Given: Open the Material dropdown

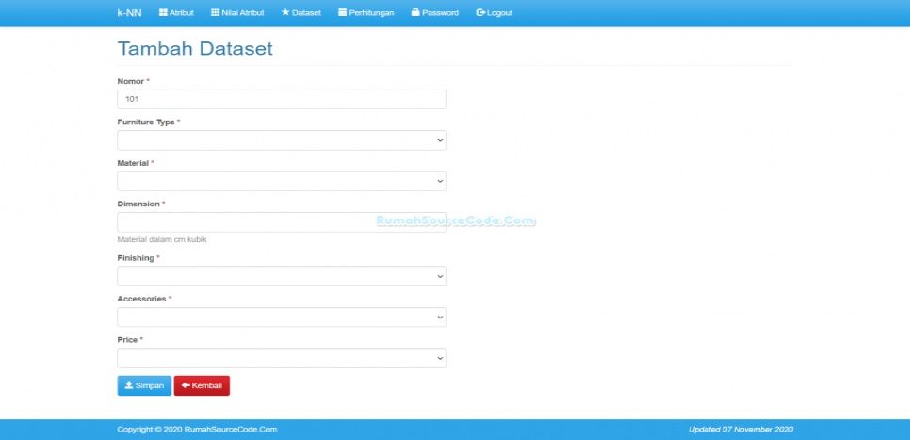Looking at the screenshot, I should click(x=282, y=181).
